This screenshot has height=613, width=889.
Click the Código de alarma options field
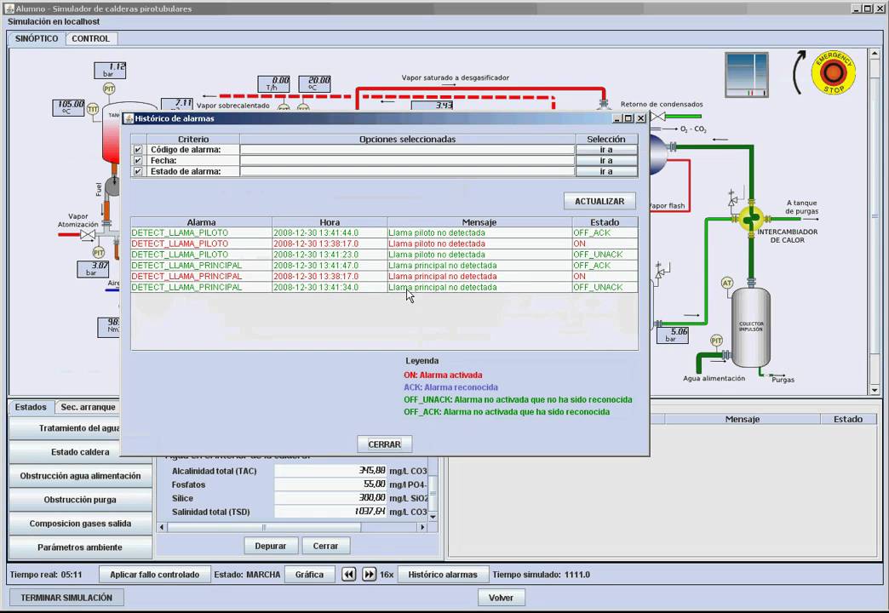(408, 150)
